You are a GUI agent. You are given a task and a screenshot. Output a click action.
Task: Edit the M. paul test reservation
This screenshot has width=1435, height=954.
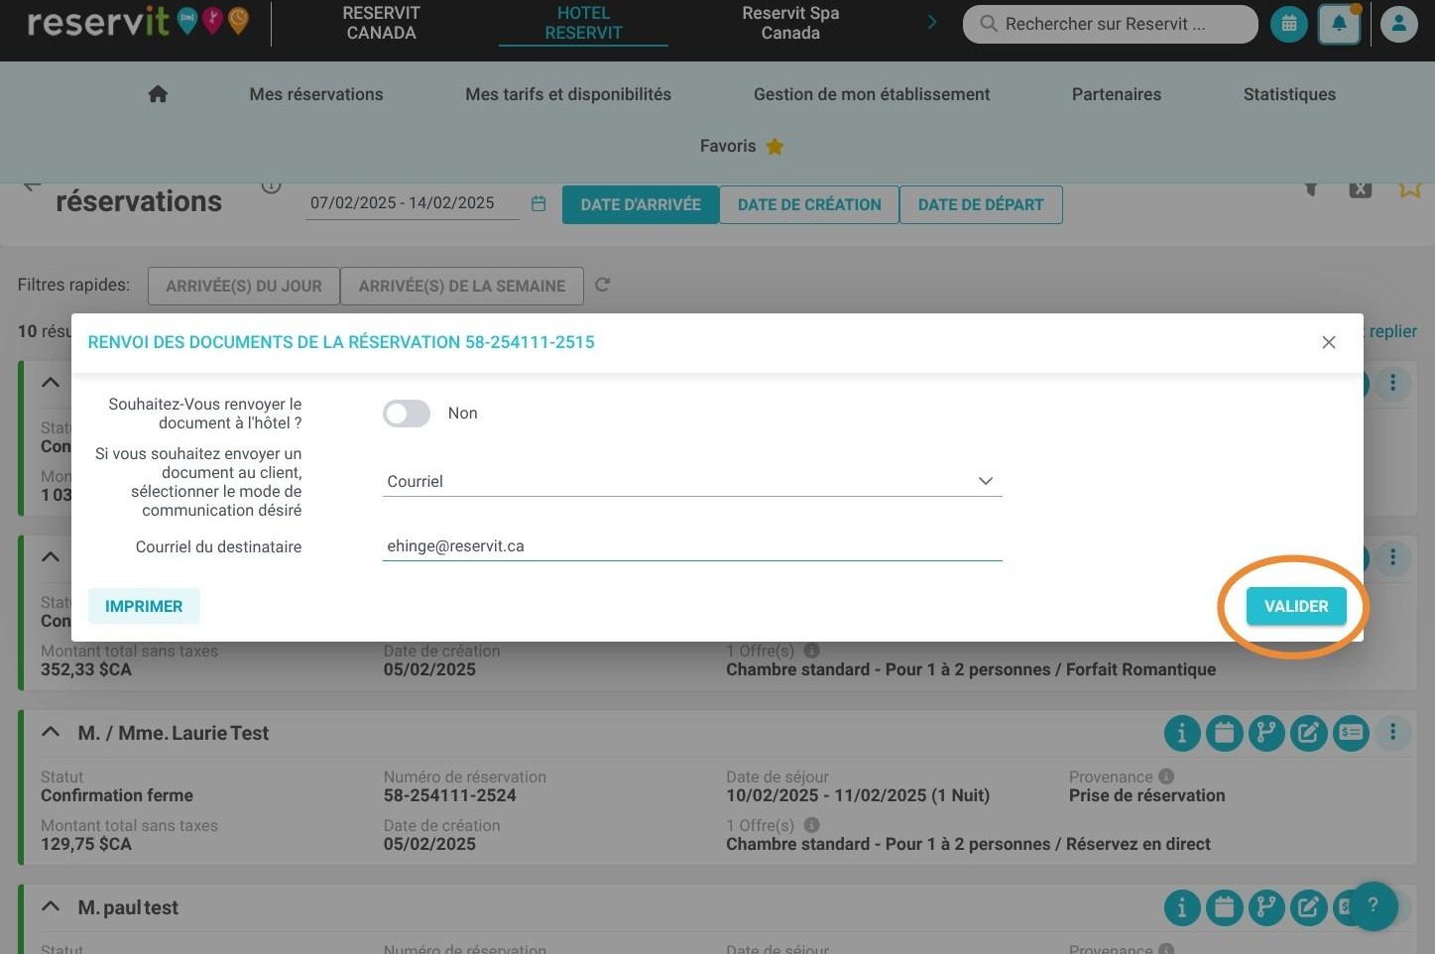tap(1309, 907)
